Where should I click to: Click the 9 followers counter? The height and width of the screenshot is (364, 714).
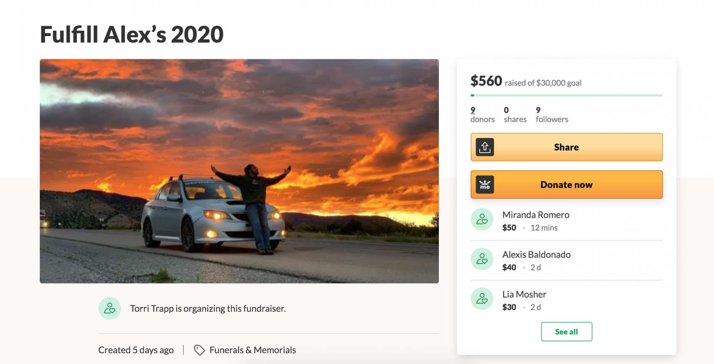click(x=552, y=114)
